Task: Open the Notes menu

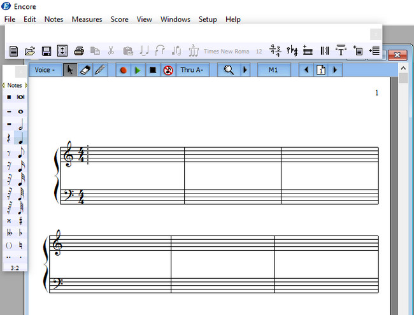Action: [54, 19]
